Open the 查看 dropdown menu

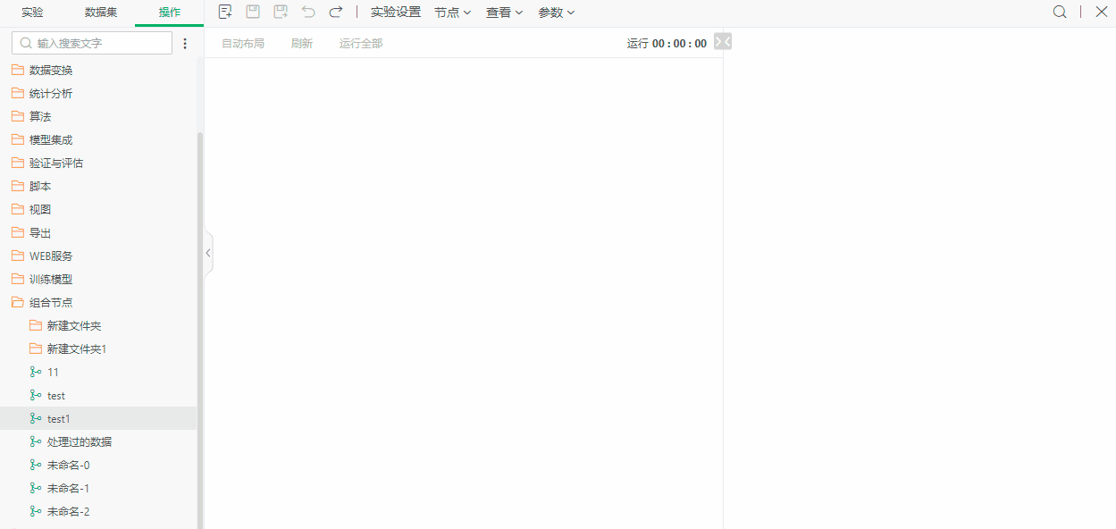pos(504,13)
